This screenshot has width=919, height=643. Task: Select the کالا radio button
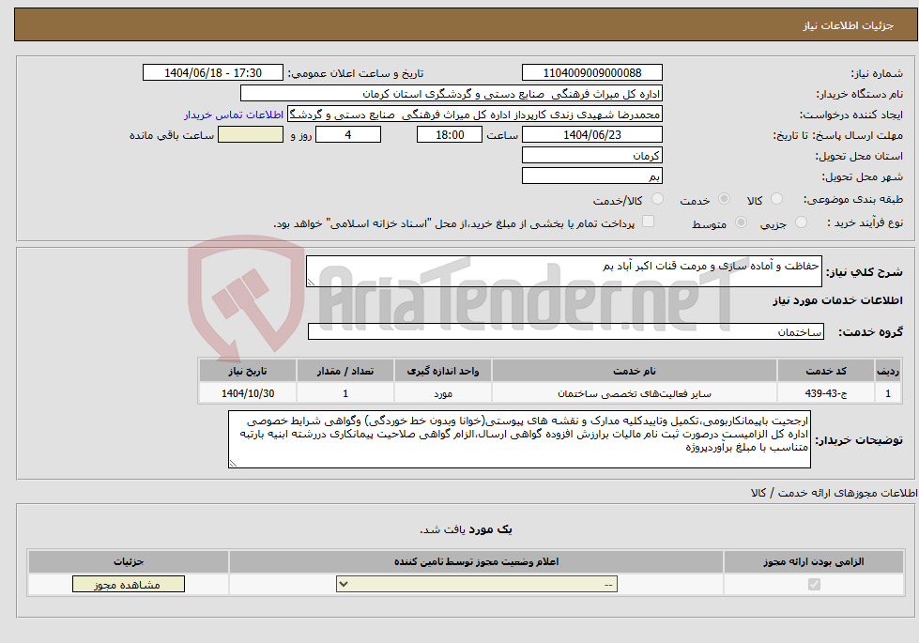point(777,197)
